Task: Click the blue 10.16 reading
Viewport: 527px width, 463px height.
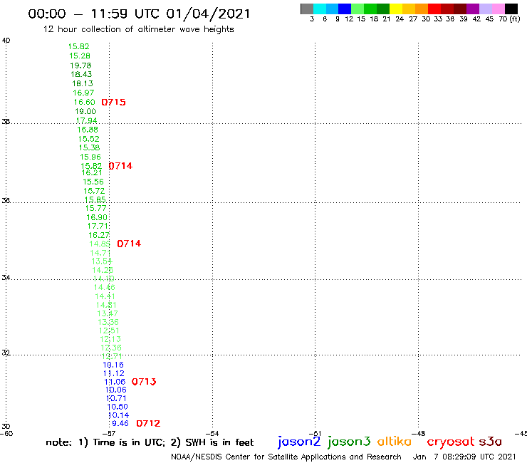Action: point(113,365)
